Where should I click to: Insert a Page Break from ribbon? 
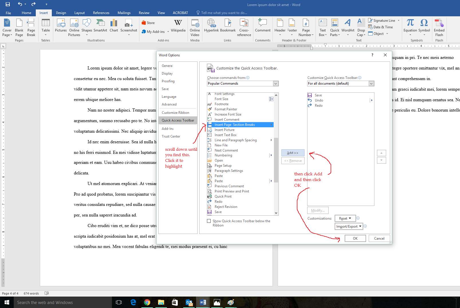coord(31,27)
